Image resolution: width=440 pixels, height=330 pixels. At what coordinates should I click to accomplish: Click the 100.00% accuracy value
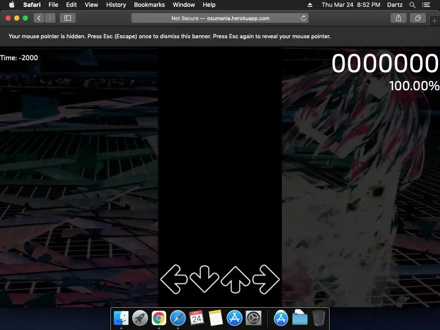point(414,86)
